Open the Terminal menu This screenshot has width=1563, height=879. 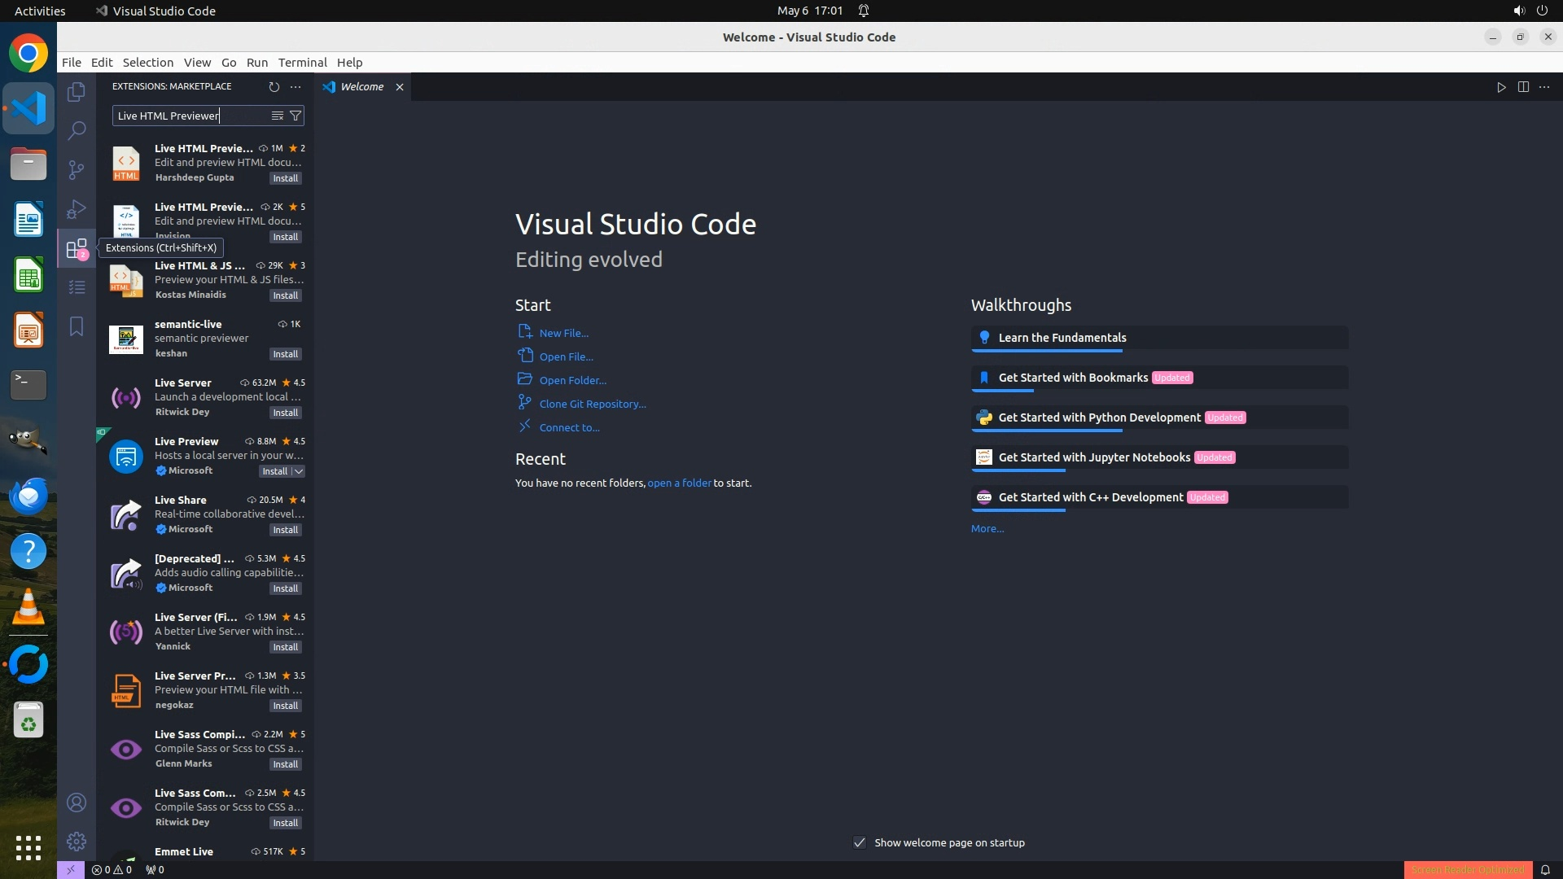click(302, 63)
